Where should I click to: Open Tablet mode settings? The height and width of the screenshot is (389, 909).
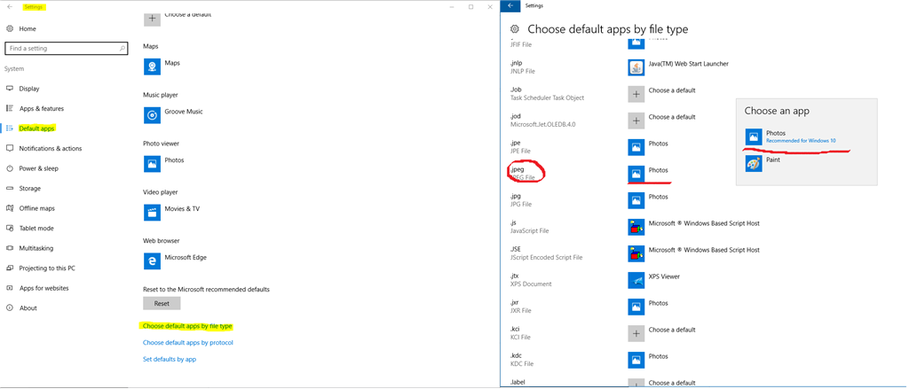[x=36, y=228]
